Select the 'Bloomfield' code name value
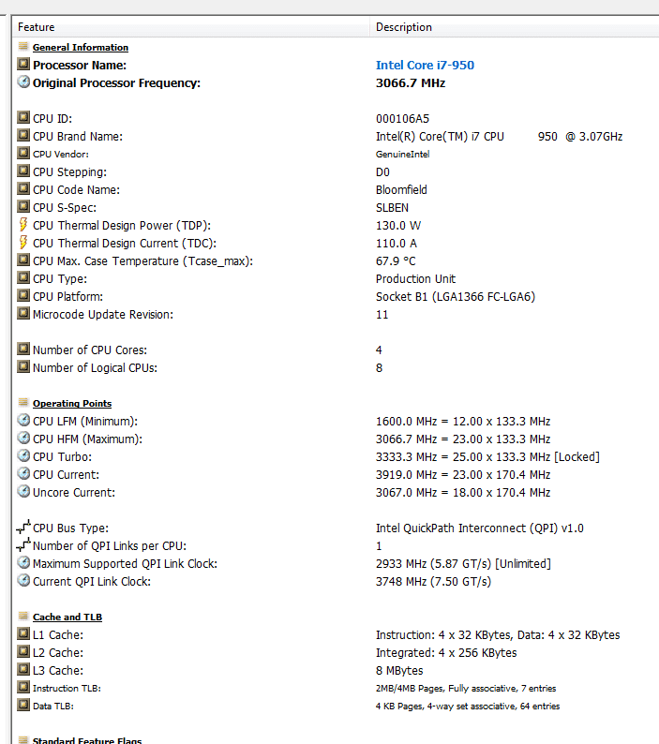Image resolution: width=659 pixels, height=744 pixels. click(401, 190)
